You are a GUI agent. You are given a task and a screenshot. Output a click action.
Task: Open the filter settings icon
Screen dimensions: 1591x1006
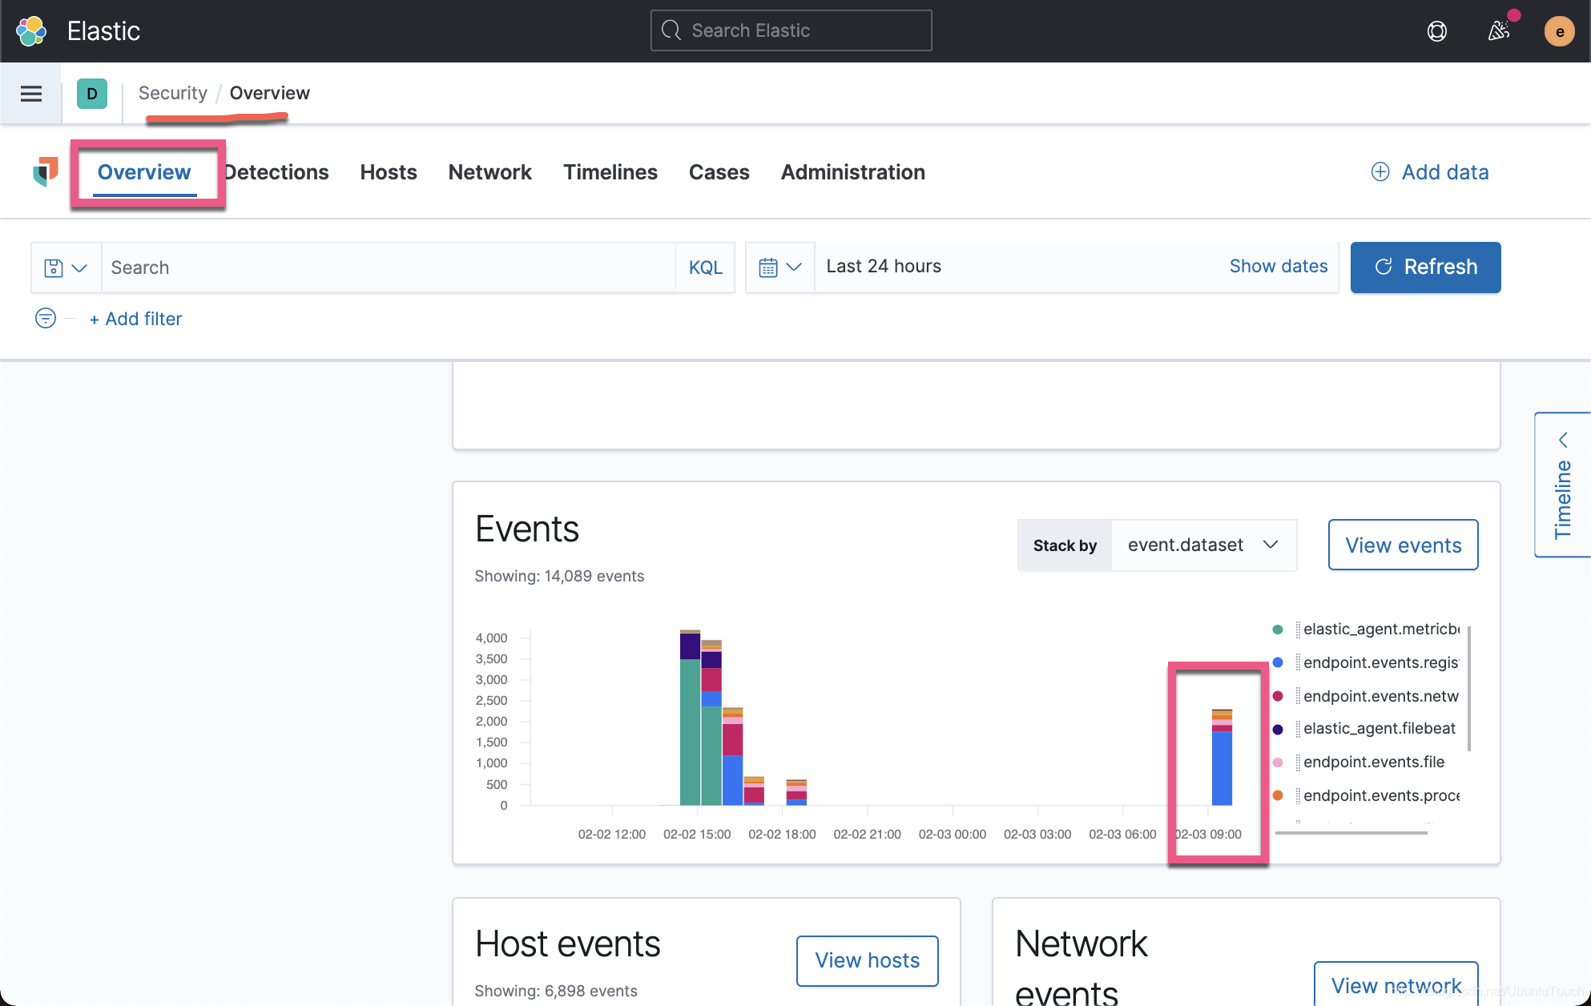tap(46, 318)
